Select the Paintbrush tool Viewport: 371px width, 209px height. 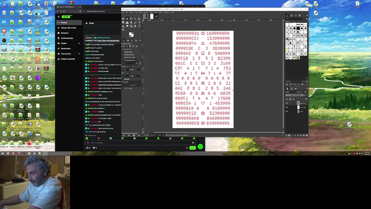[x=135, y=22]
